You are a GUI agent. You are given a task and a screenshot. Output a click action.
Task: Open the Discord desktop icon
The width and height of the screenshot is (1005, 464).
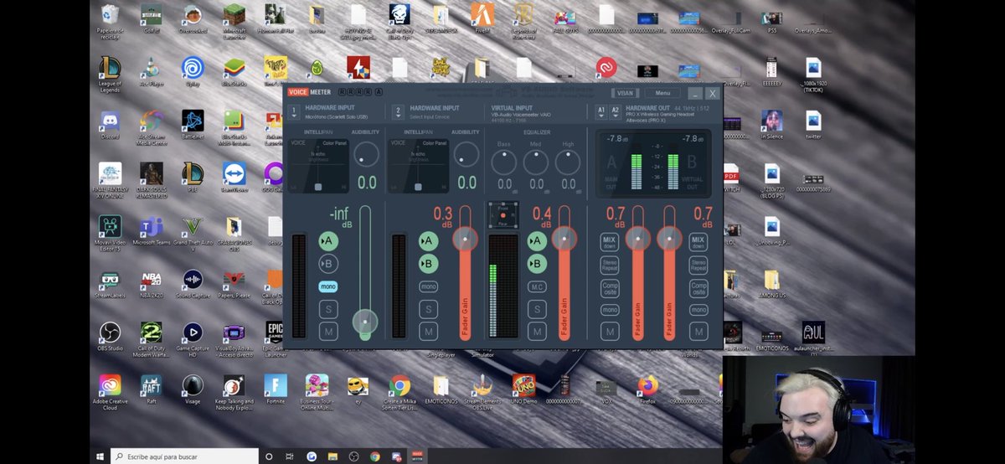[110, 124]
